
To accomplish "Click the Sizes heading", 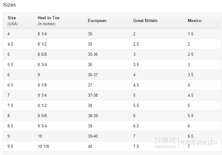I will [9, 5].
